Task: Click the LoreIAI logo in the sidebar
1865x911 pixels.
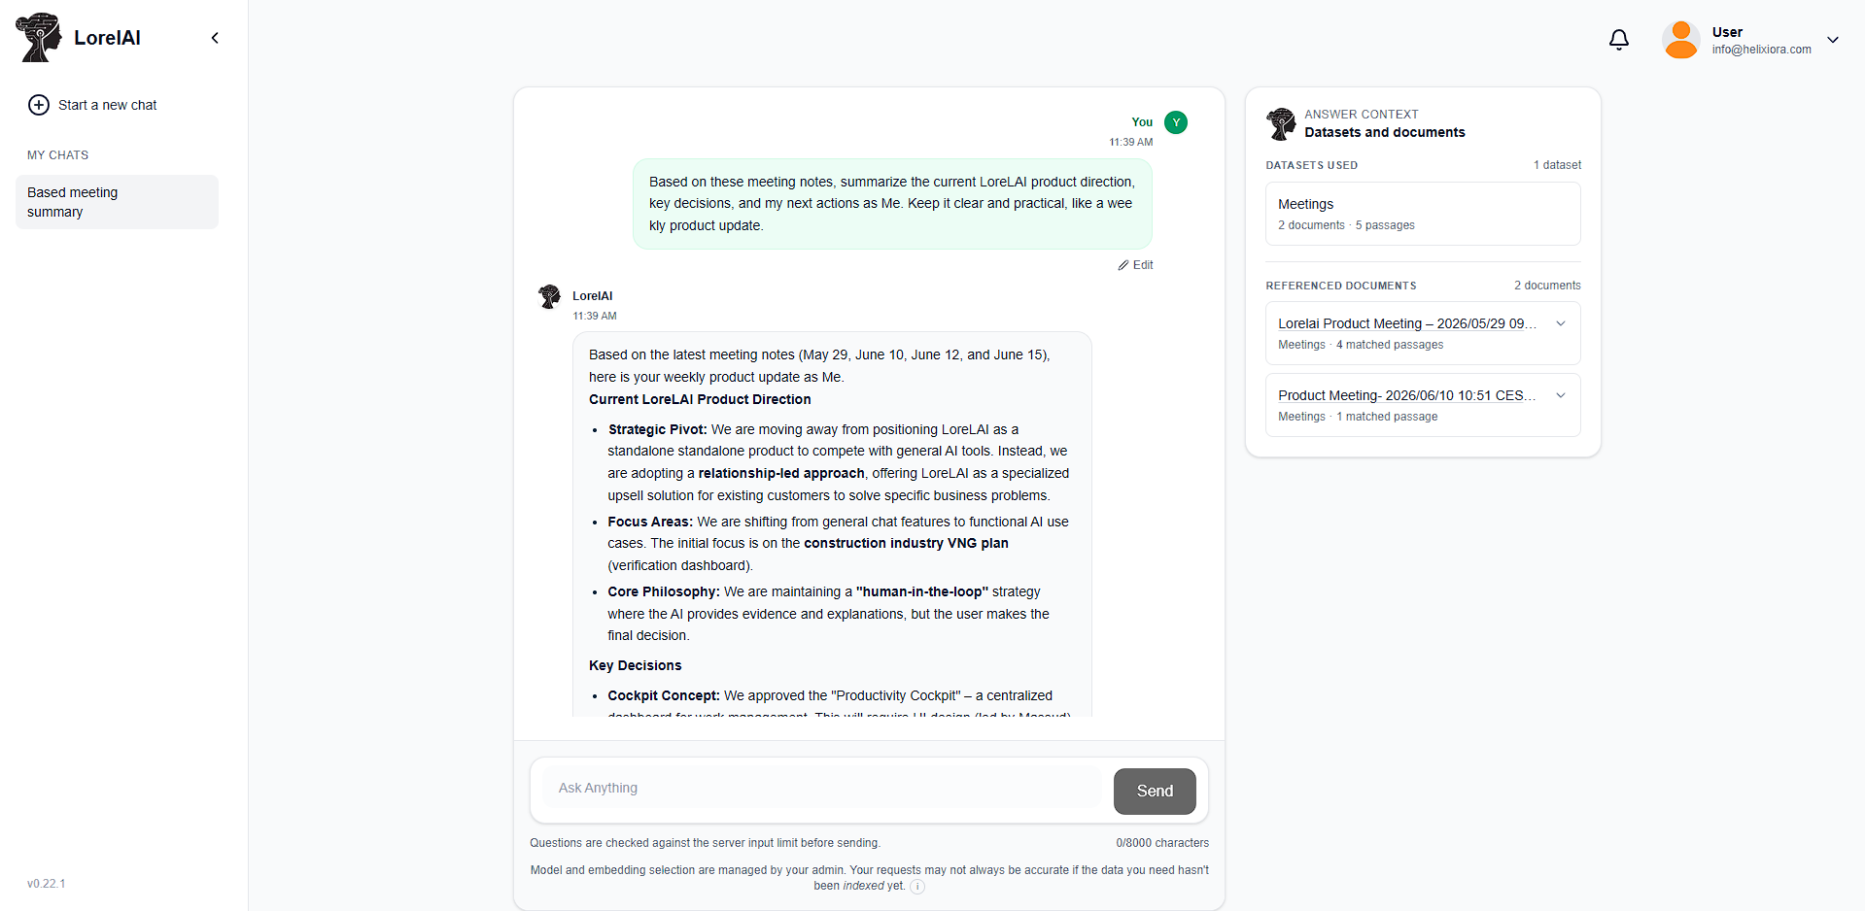Action: (39, 38)
